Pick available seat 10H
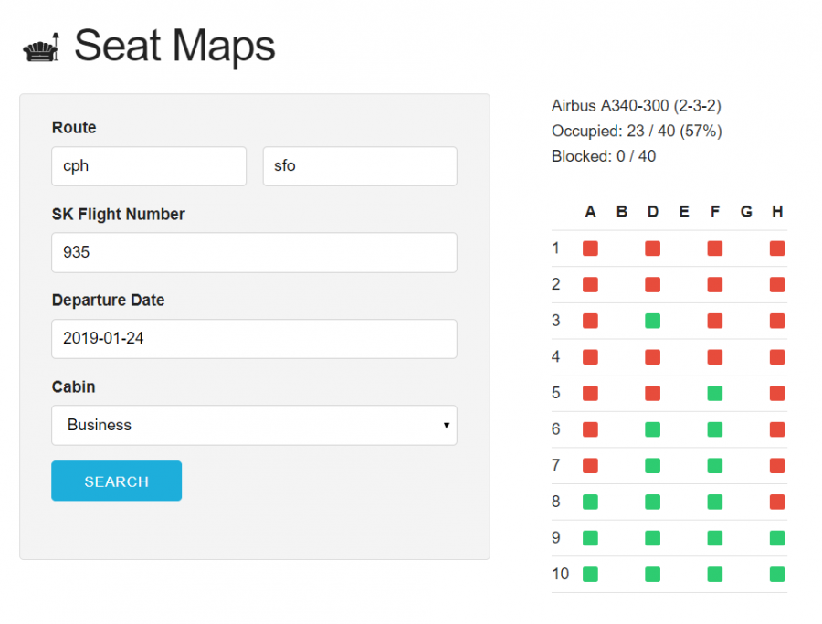 pyautogui.click(x=777, y=575)
